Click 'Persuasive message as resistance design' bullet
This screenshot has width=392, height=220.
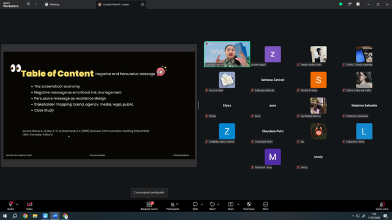coord(70,98)
